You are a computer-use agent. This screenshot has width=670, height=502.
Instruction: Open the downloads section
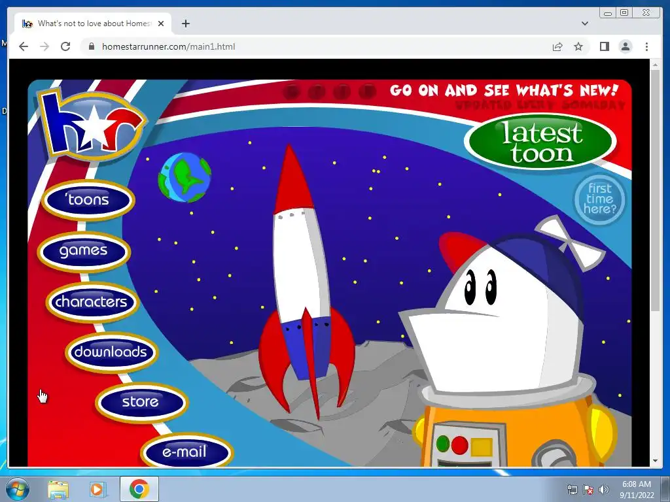111,352
